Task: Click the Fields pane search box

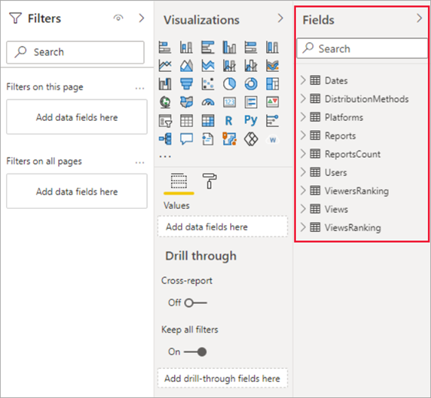Action: (x=362, y=48)
